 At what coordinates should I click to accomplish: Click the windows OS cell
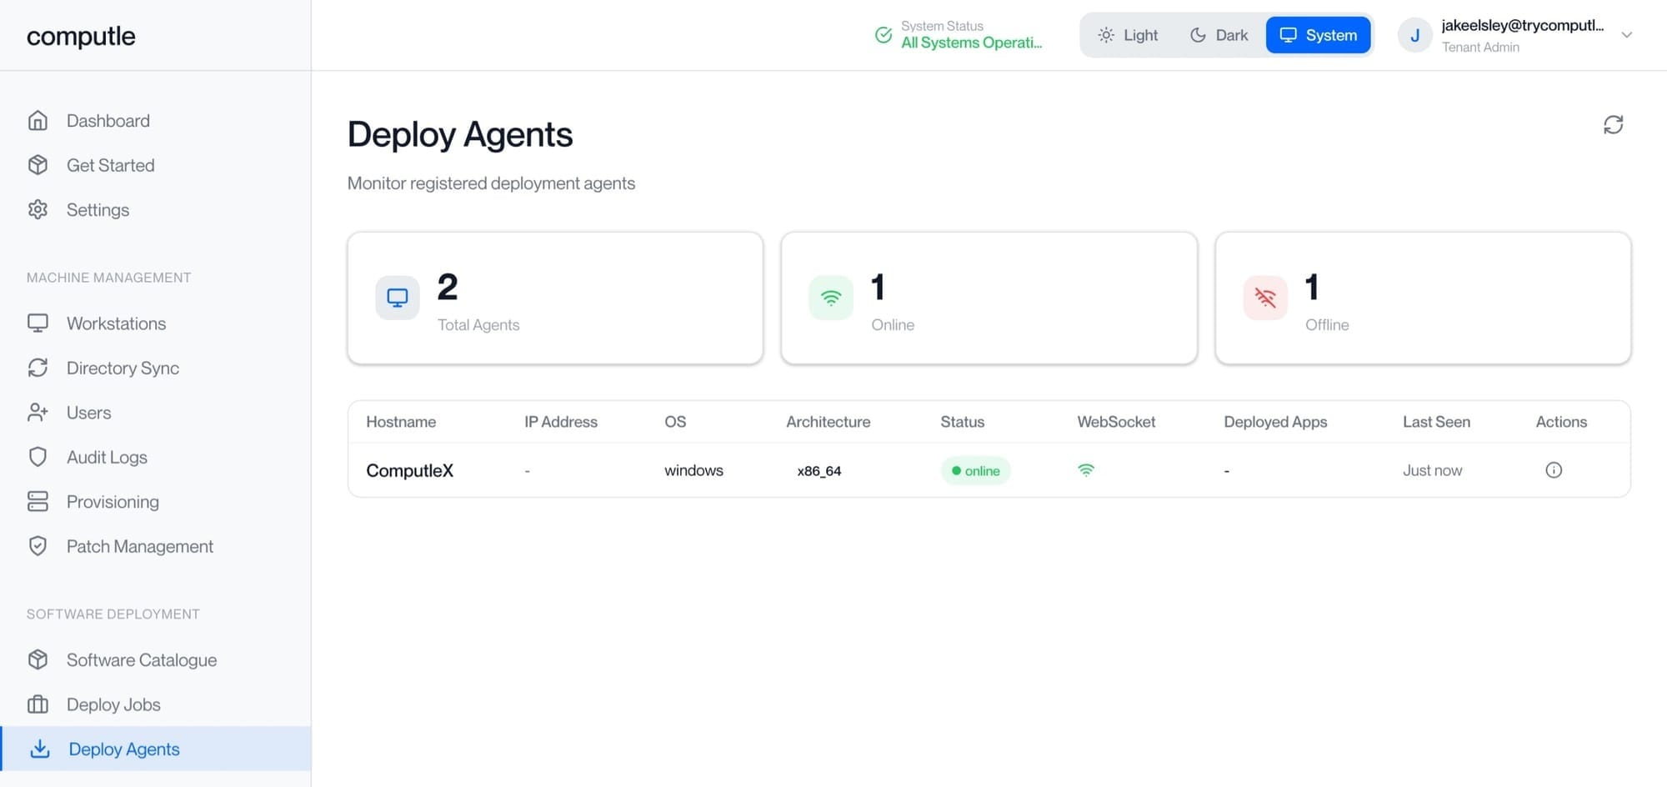click(x=693, y=470)
